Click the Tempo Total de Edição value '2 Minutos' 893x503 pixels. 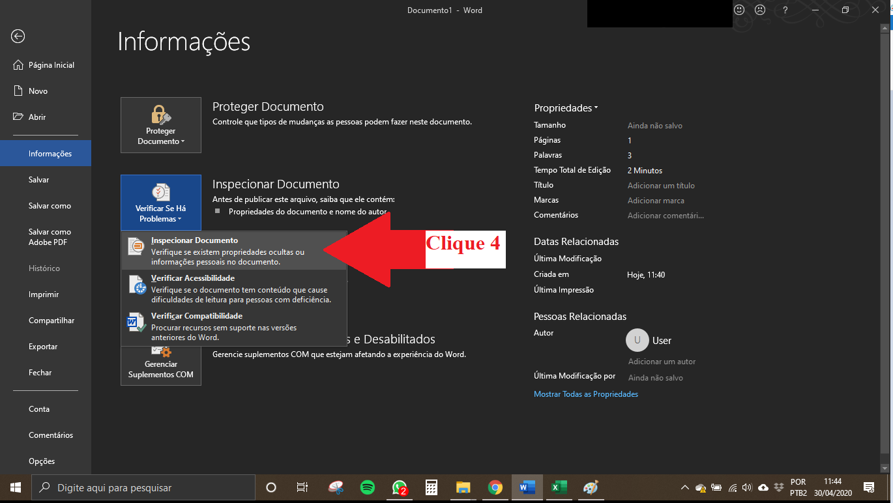pyautogui.click(x=645, y=171)
